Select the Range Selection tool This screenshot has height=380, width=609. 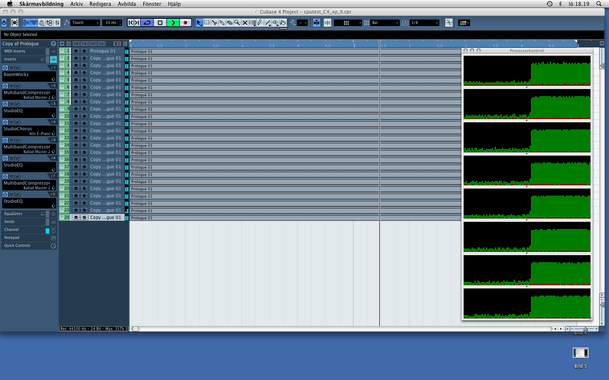click(207, 23)
